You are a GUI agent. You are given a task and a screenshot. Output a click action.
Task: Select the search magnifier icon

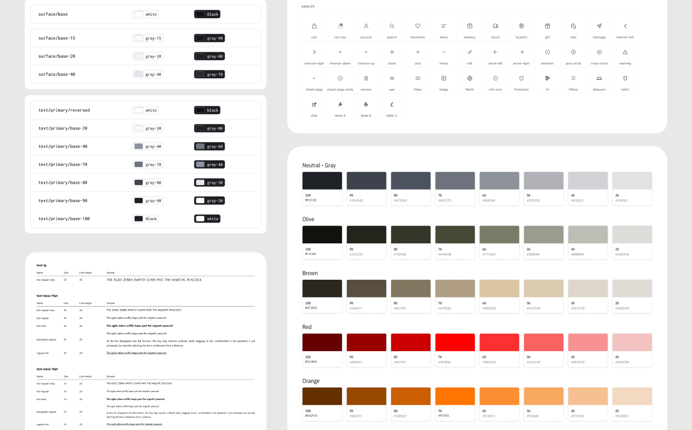pyautogui.click(x=392, y=26)
